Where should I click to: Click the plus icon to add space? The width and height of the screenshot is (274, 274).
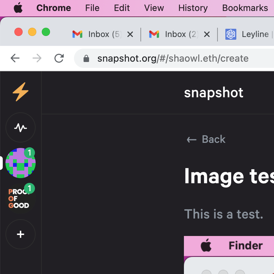(21, 234)
